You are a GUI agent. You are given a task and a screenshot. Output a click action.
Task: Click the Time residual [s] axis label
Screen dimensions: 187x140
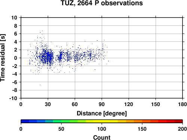click(3, 58)
